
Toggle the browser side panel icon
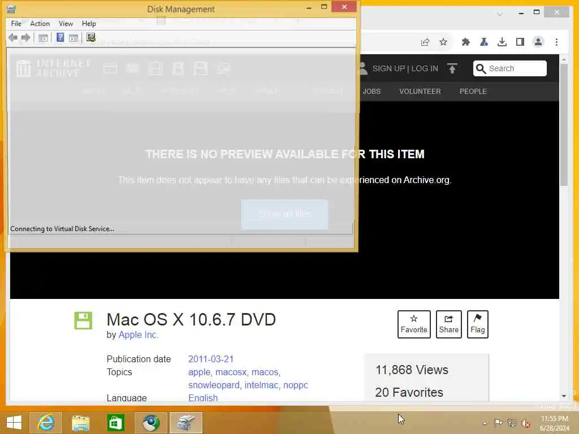click(520, 42)
